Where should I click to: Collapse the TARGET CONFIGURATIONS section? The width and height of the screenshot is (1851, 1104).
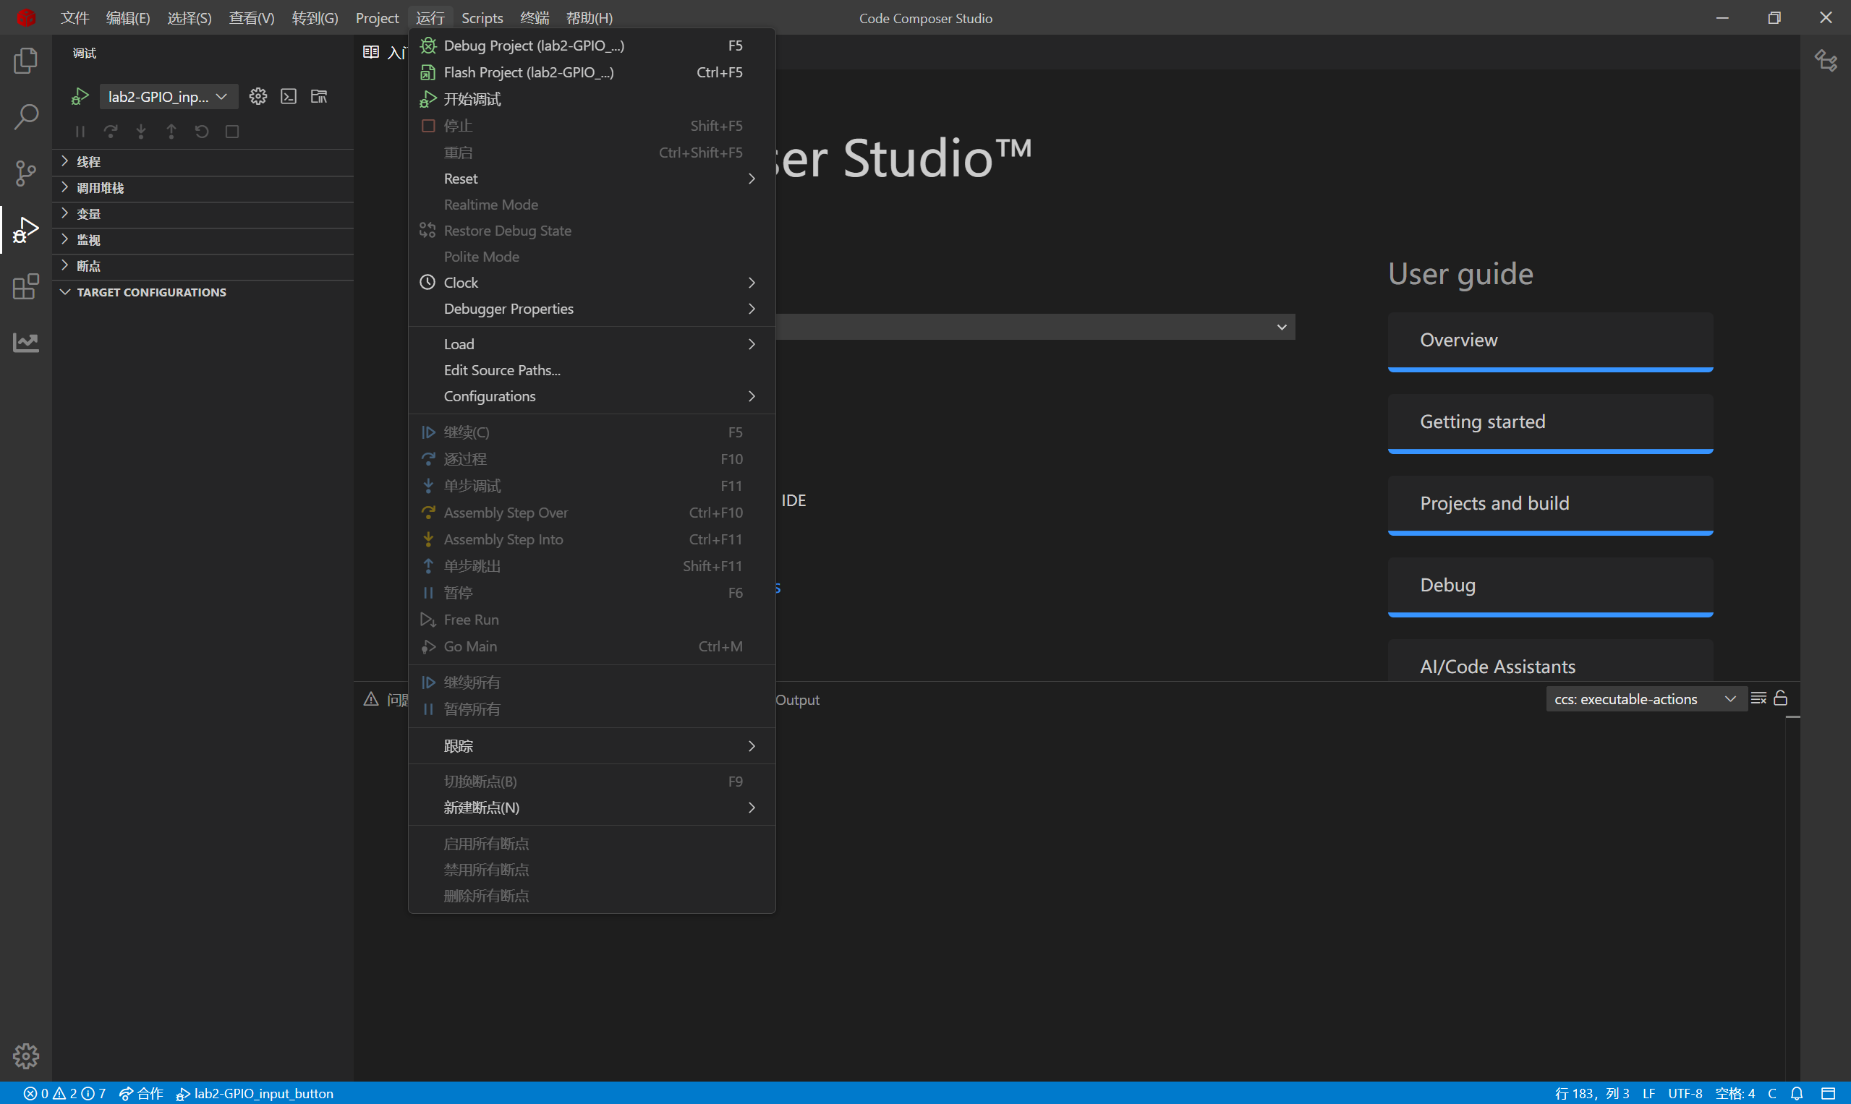[x=151, y=292]
